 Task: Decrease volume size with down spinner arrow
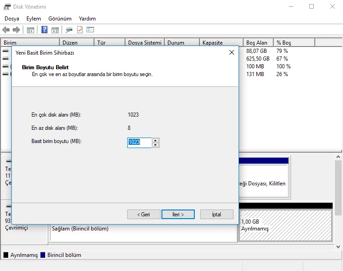(x=156, y=145)
